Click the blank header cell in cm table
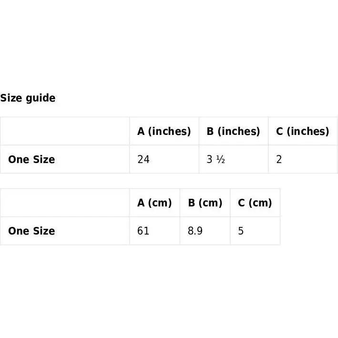Image resolution: width=338 pixels, height=338 pixels. [65, 203]
